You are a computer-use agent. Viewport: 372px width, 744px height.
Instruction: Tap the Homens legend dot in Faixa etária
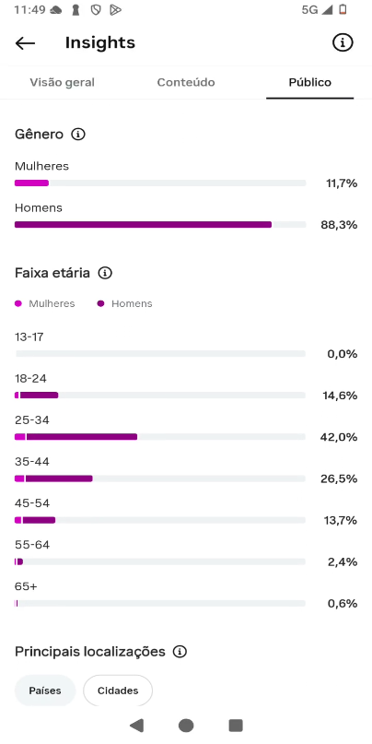click(100, 304)
